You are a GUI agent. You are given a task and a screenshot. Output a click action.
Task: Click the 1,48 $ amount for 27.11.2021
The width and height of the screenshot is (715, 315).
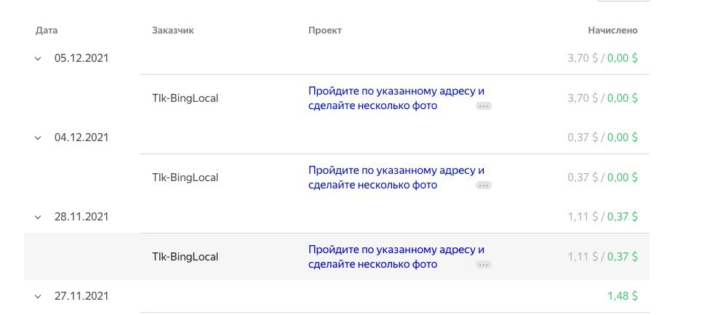[623, 296]
